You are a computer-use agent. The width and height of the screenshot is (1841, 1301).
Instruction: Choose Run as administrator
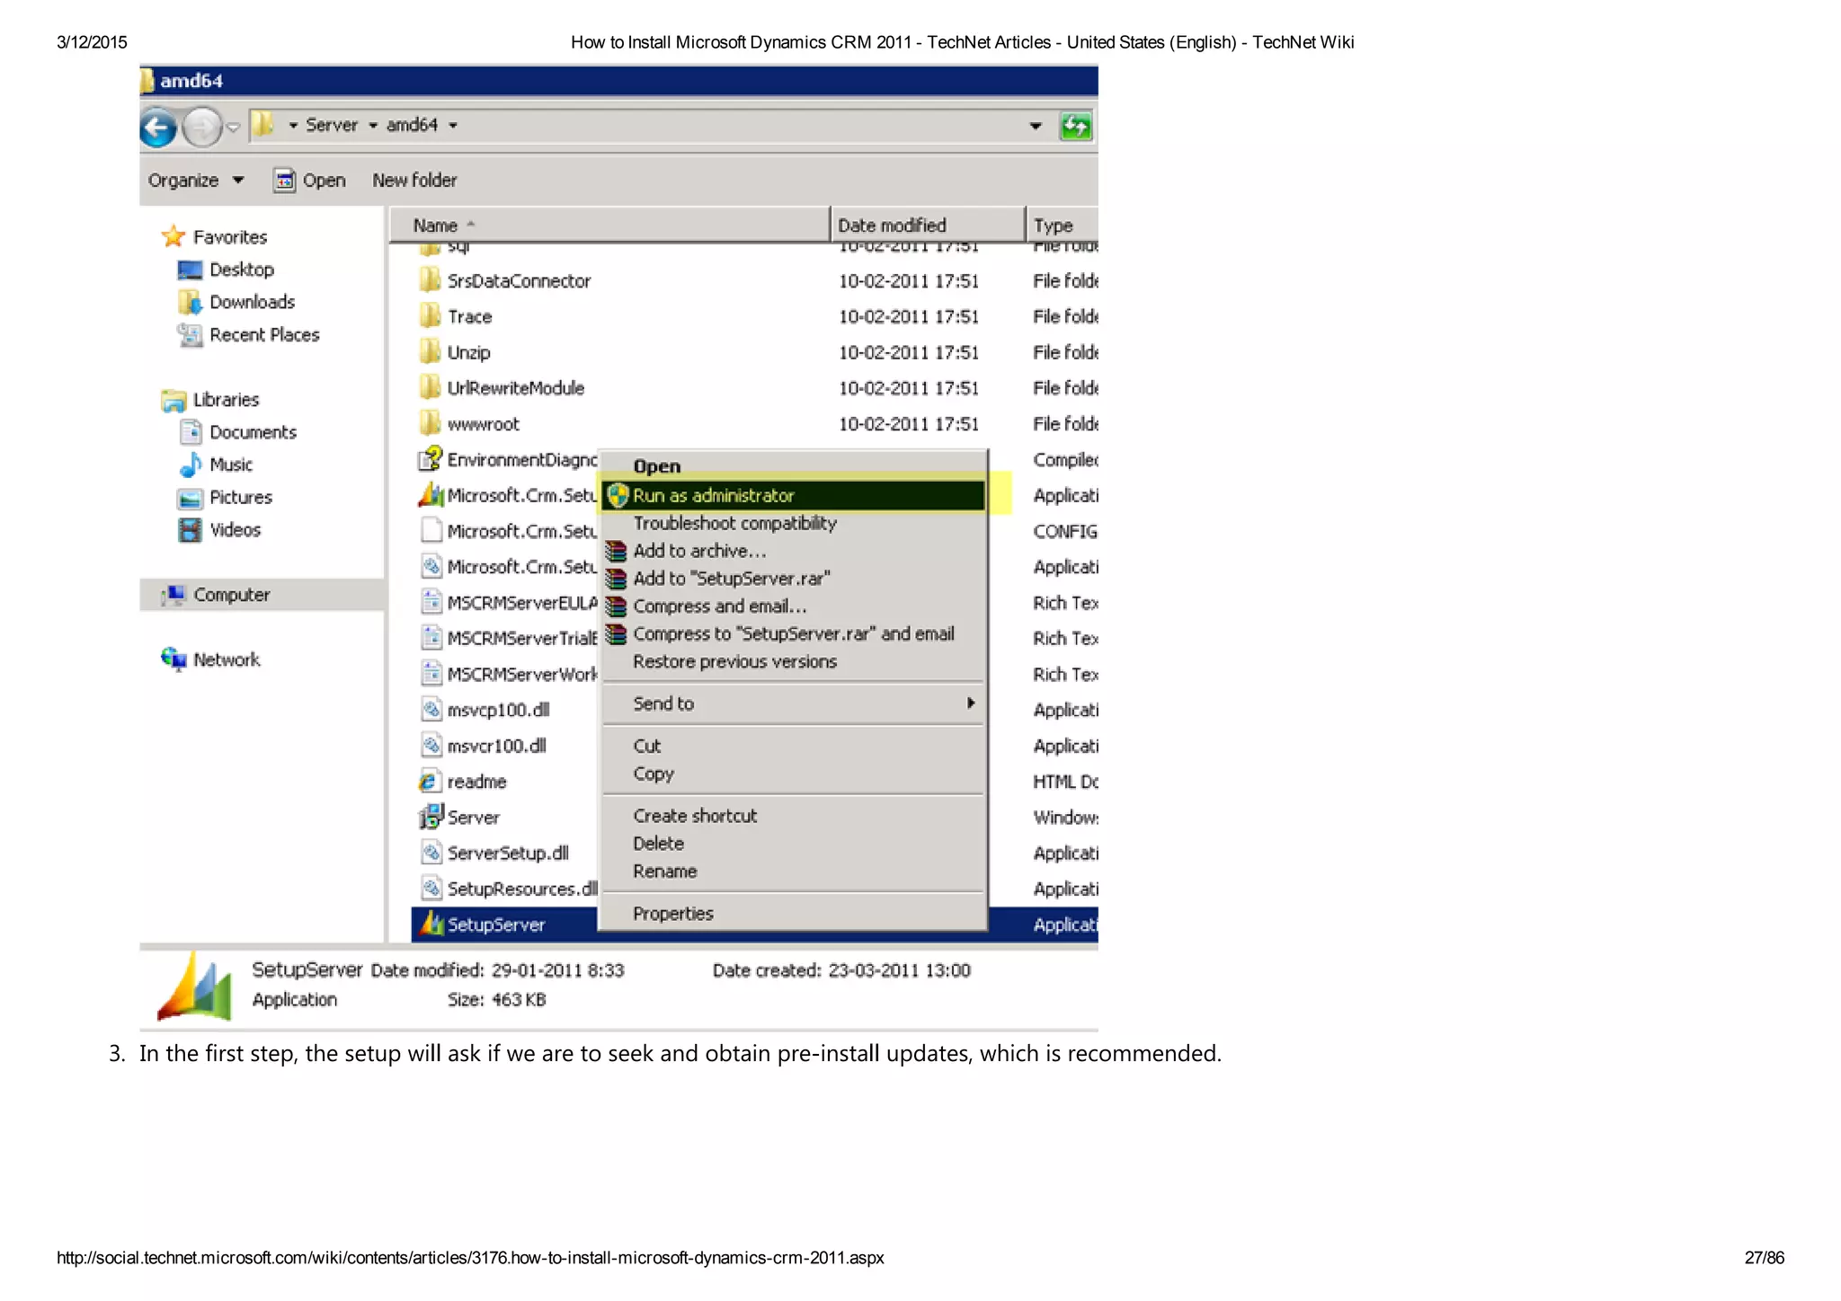(794, 496)
